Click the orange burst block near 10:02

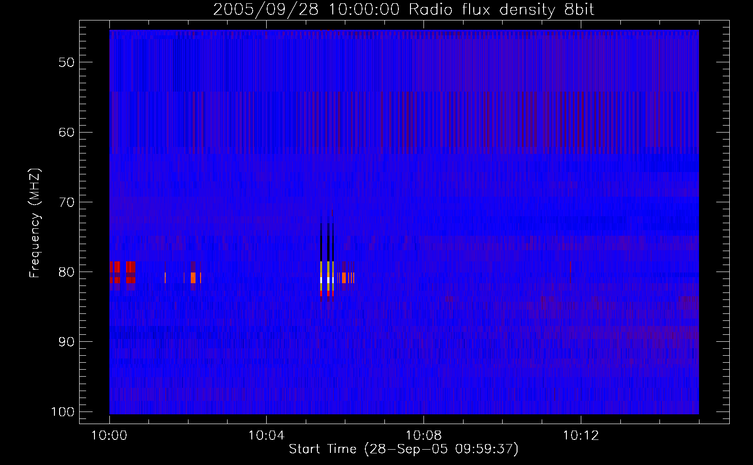pyautogui.click(x=193, y=278)
